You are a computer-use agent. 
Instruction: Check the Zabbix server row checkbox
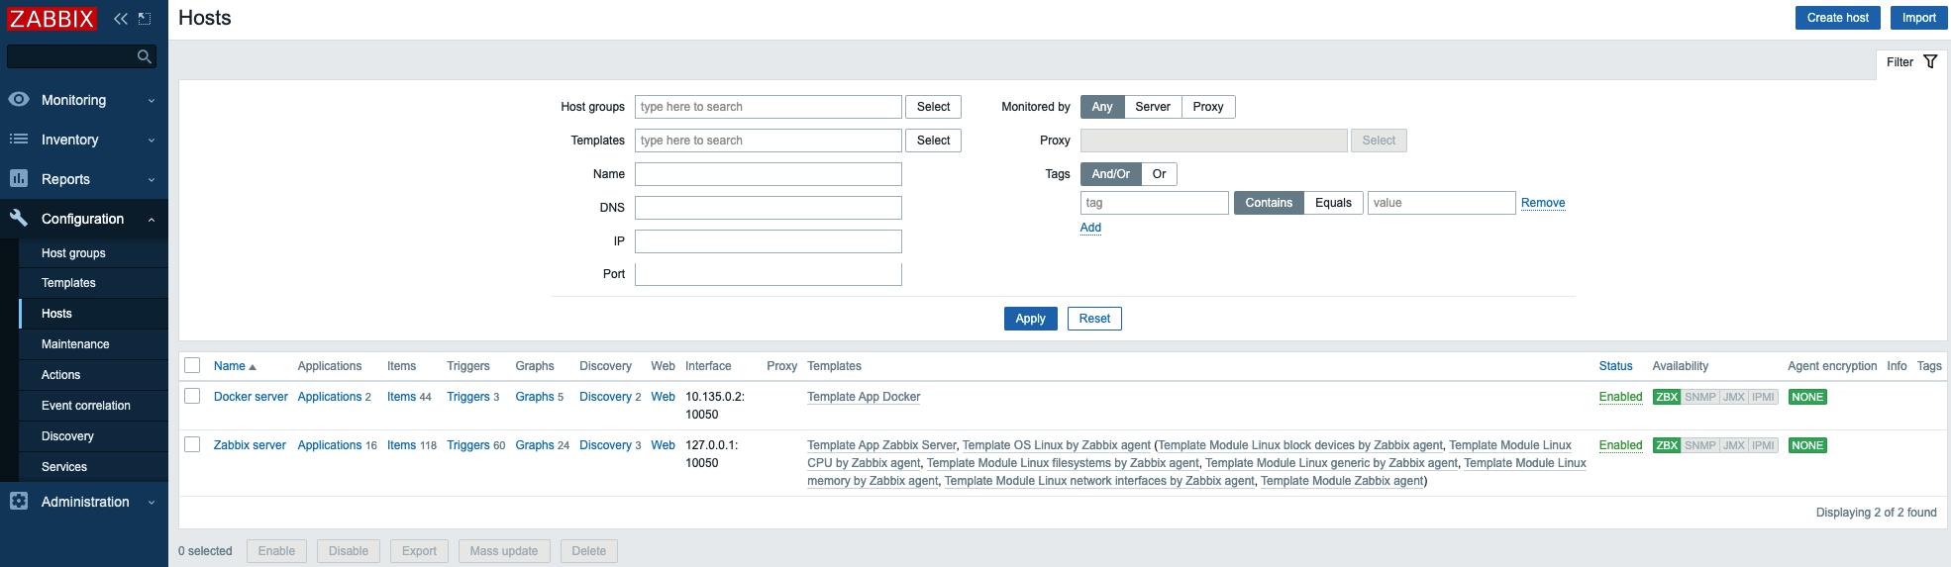click(x=192, y=445)
